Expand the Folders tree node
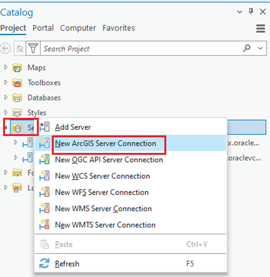270x277 pixels. coord(6,172)
